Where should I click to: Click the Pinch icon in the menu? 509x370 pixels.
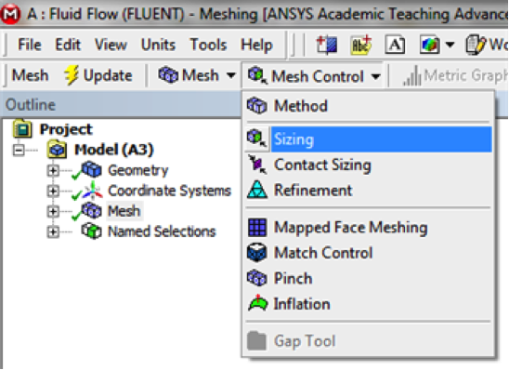coord(256,278)
